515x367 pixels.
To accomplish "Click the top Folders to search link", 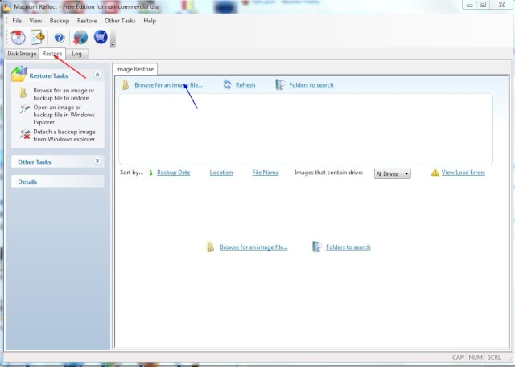I will [311, 85].
